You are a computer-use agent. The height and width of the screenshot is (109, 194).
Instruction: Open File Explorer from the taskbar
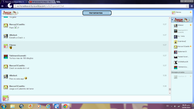[x=13, y=106]
